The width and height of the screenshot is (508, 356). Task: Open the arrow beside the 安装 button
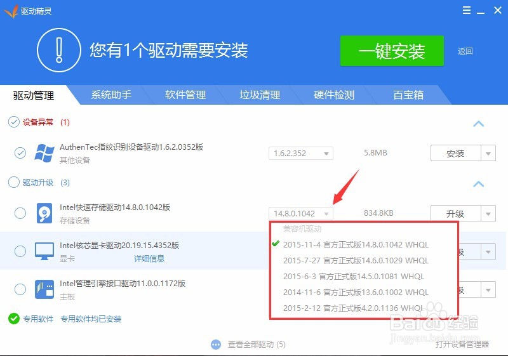pyautogui.click(x=488, y=153)
